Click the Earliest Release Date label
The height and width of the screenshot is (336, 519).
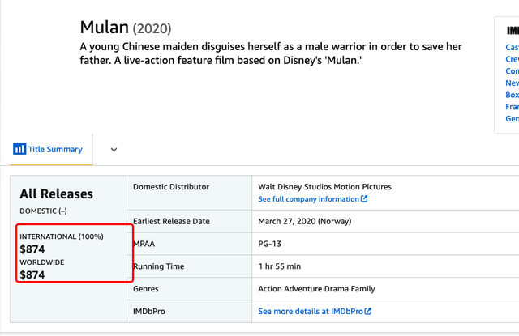point(171,221)
